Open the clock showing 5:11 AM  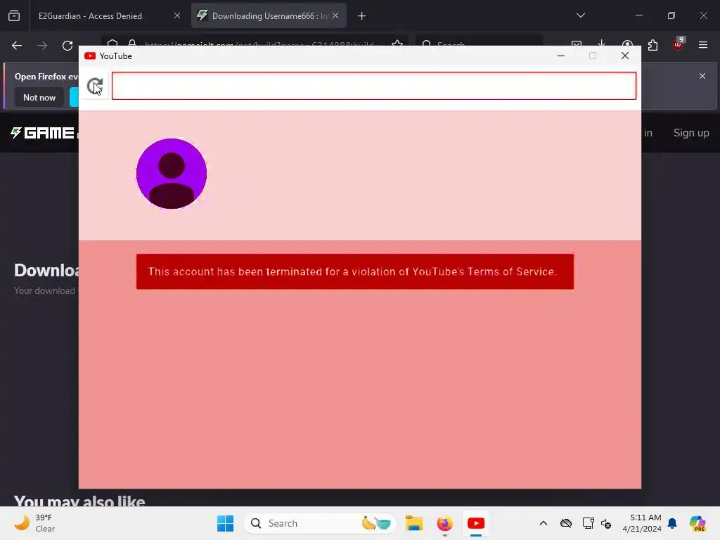pyautogui.click(x=642, y=523)
